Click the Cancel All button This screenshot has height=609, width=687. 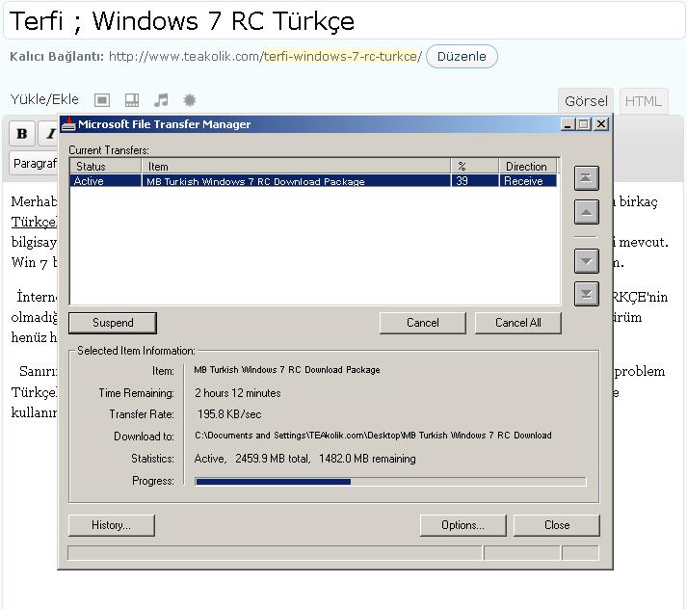[x=517, y=323]
